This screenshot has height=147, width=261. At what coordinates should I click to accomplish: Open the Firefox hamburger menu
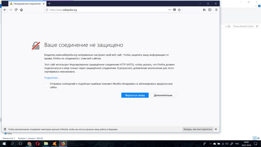216,10
